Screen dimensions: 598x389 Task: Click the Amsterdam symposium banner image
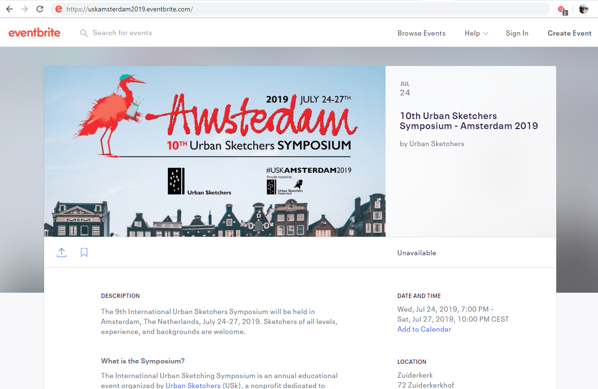click(215, 151)
